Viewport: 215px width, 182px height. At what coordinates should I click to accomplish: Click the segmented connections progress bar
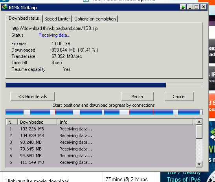[104, 112]
